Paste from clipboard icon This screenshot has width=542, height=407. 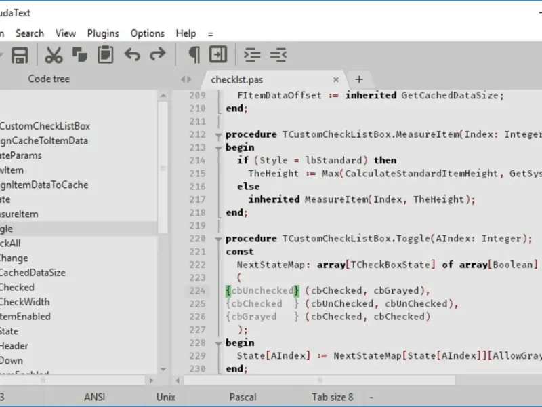click(106, 55)
